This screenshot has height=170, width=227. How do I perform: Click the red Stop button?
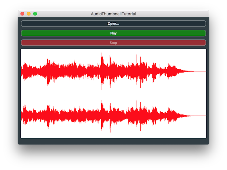pos(113,43)
